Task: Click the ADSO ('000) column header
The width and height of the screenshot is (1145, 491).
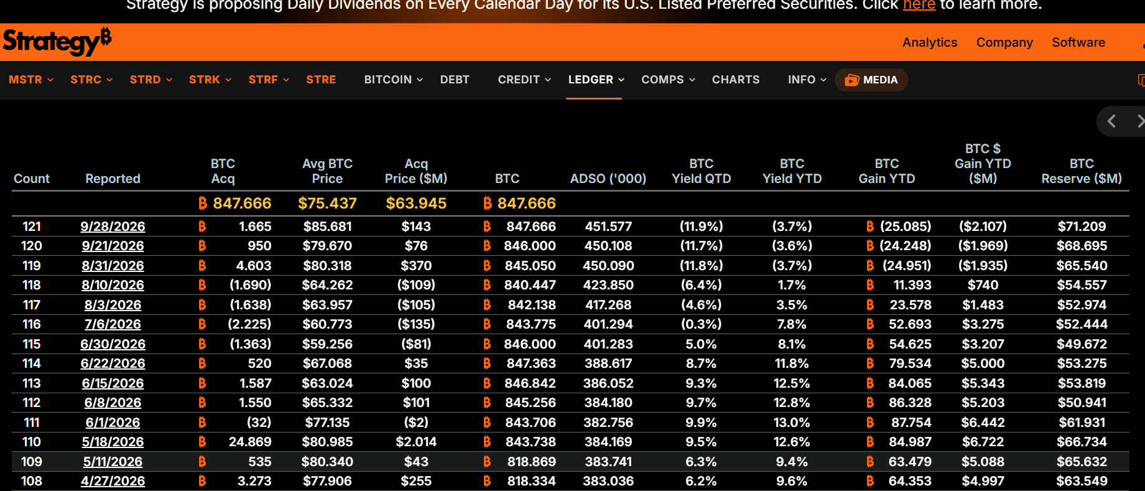Action: (608, 179)
